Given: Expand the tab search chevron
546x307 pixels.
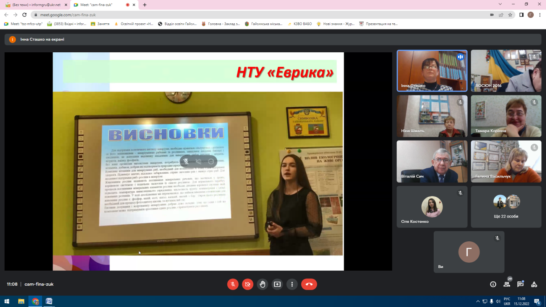Looking at the screenshot, I should point(500,4).
